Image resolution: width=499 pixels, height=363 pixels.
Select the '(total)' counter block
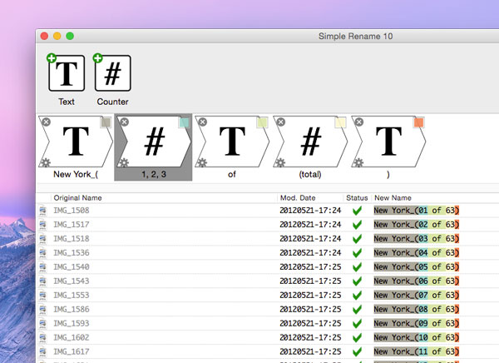[310, 142]
